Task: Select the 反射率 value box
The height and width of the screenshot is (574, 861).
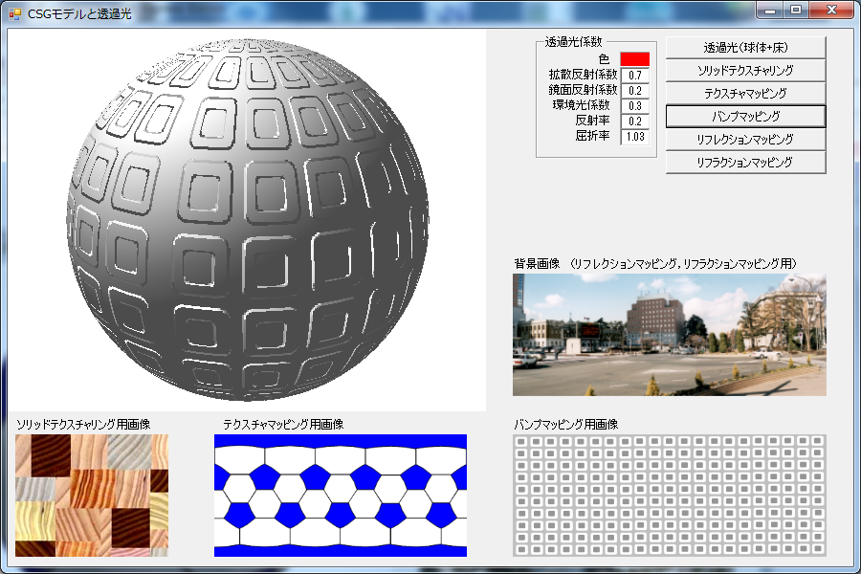Action: [635, 121]
